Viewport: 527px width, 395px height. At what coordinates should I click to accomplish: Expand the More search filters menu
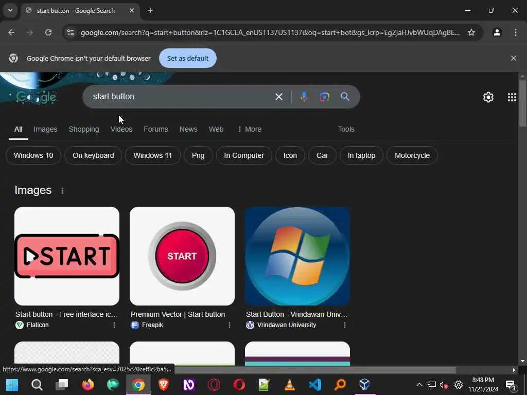pos(250,129)
